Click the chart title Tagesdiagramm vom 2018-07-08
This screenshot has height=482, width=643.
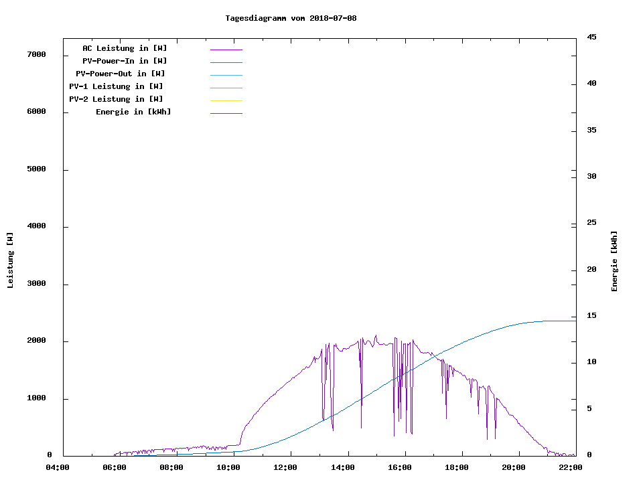click(x=291, y=18)
